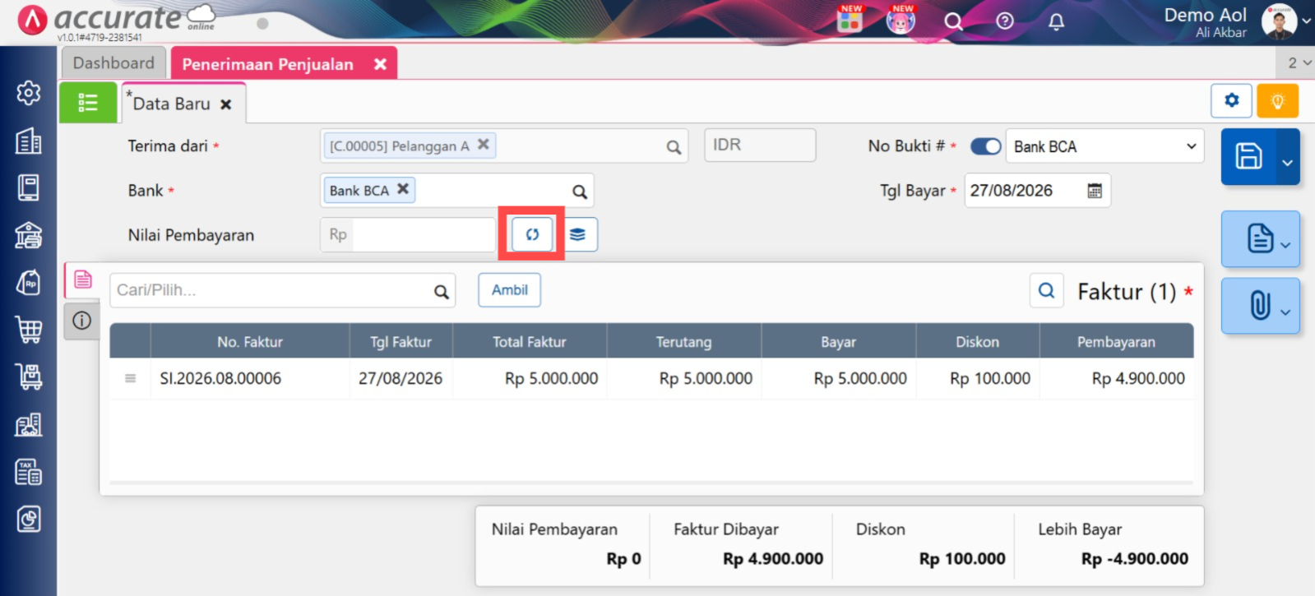Image resolution: width=1315 pixels, height=596 pixels.
Task: Expand the save button dropdown arrow
Action: point(1288,162)
